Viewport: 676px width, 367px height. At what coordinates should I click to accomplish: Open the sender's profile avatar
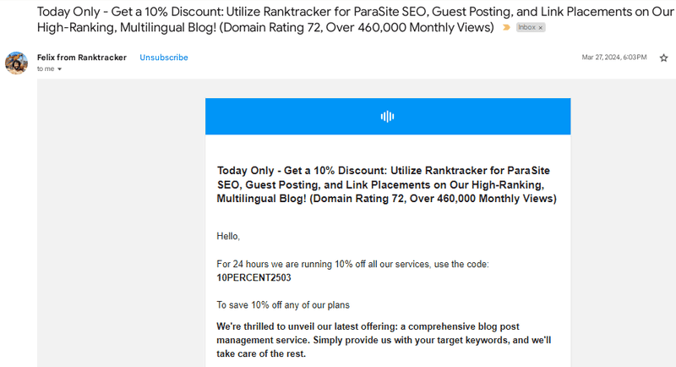17,63
